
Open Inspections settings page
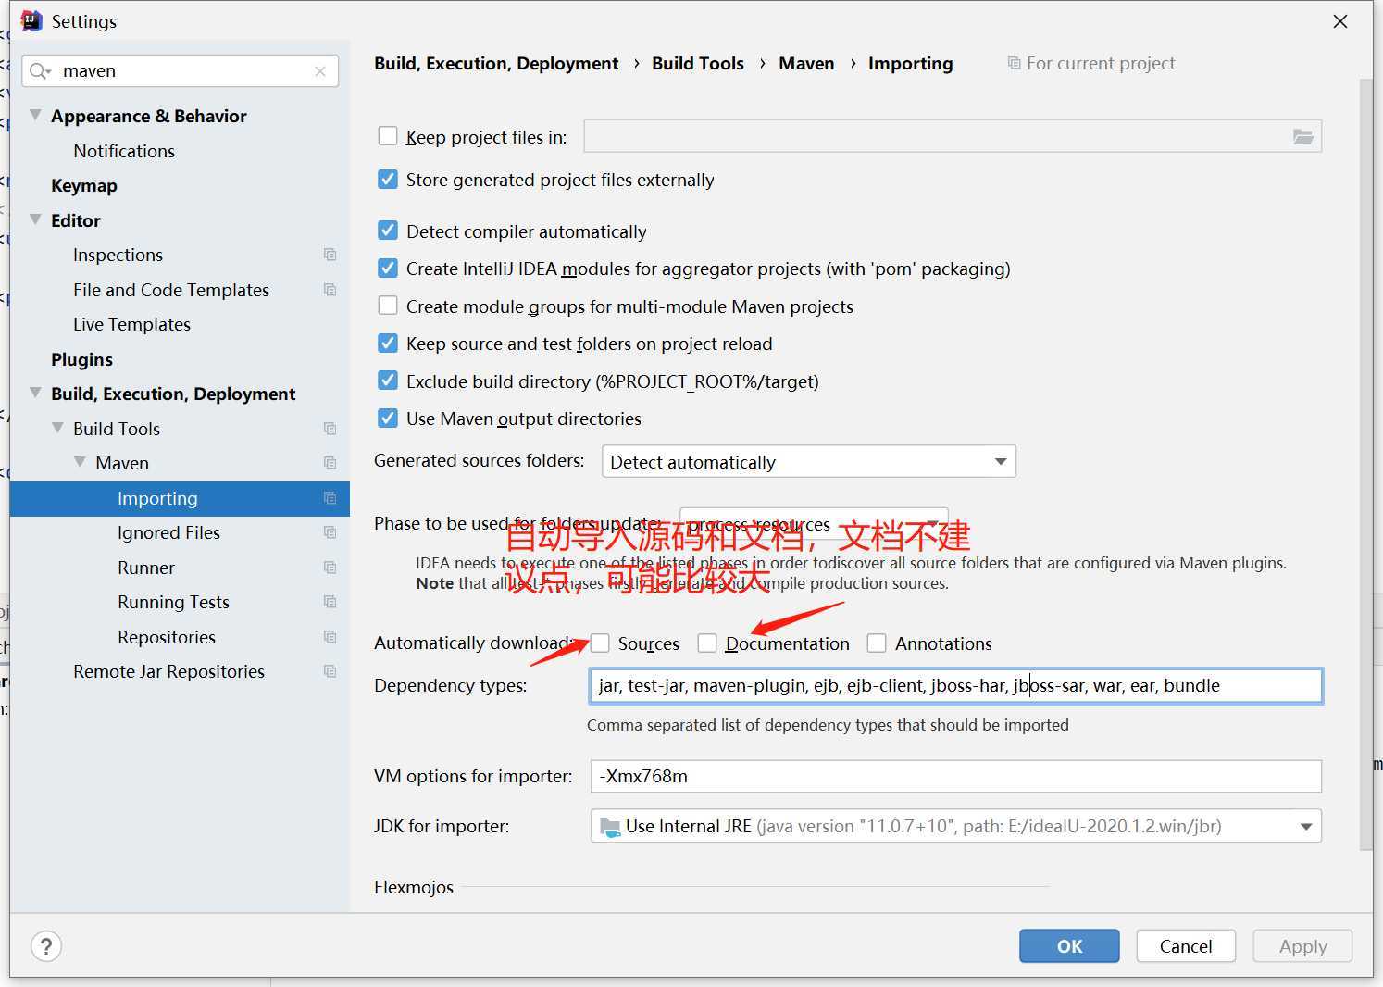(x=118, y=255)
